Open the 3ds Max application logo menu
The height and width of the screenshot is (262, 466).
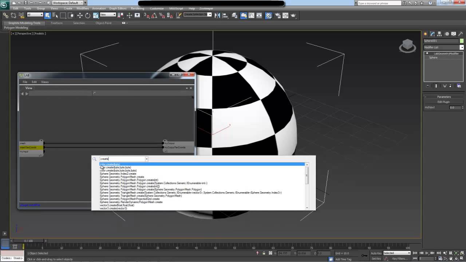click(x=4, y=4)
